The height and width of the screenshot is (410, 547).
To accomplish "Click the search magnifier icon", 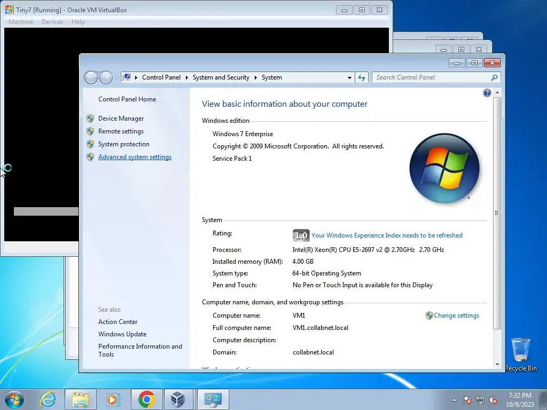I will (494, 77).
